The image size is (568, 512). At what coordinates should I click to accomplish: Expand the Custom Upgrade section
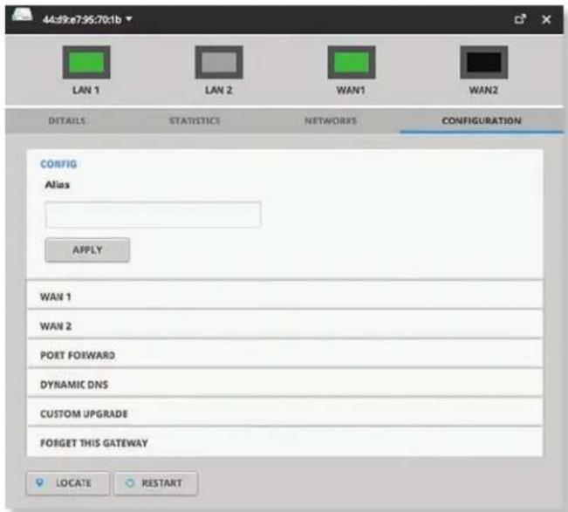[x=284, y=413]
